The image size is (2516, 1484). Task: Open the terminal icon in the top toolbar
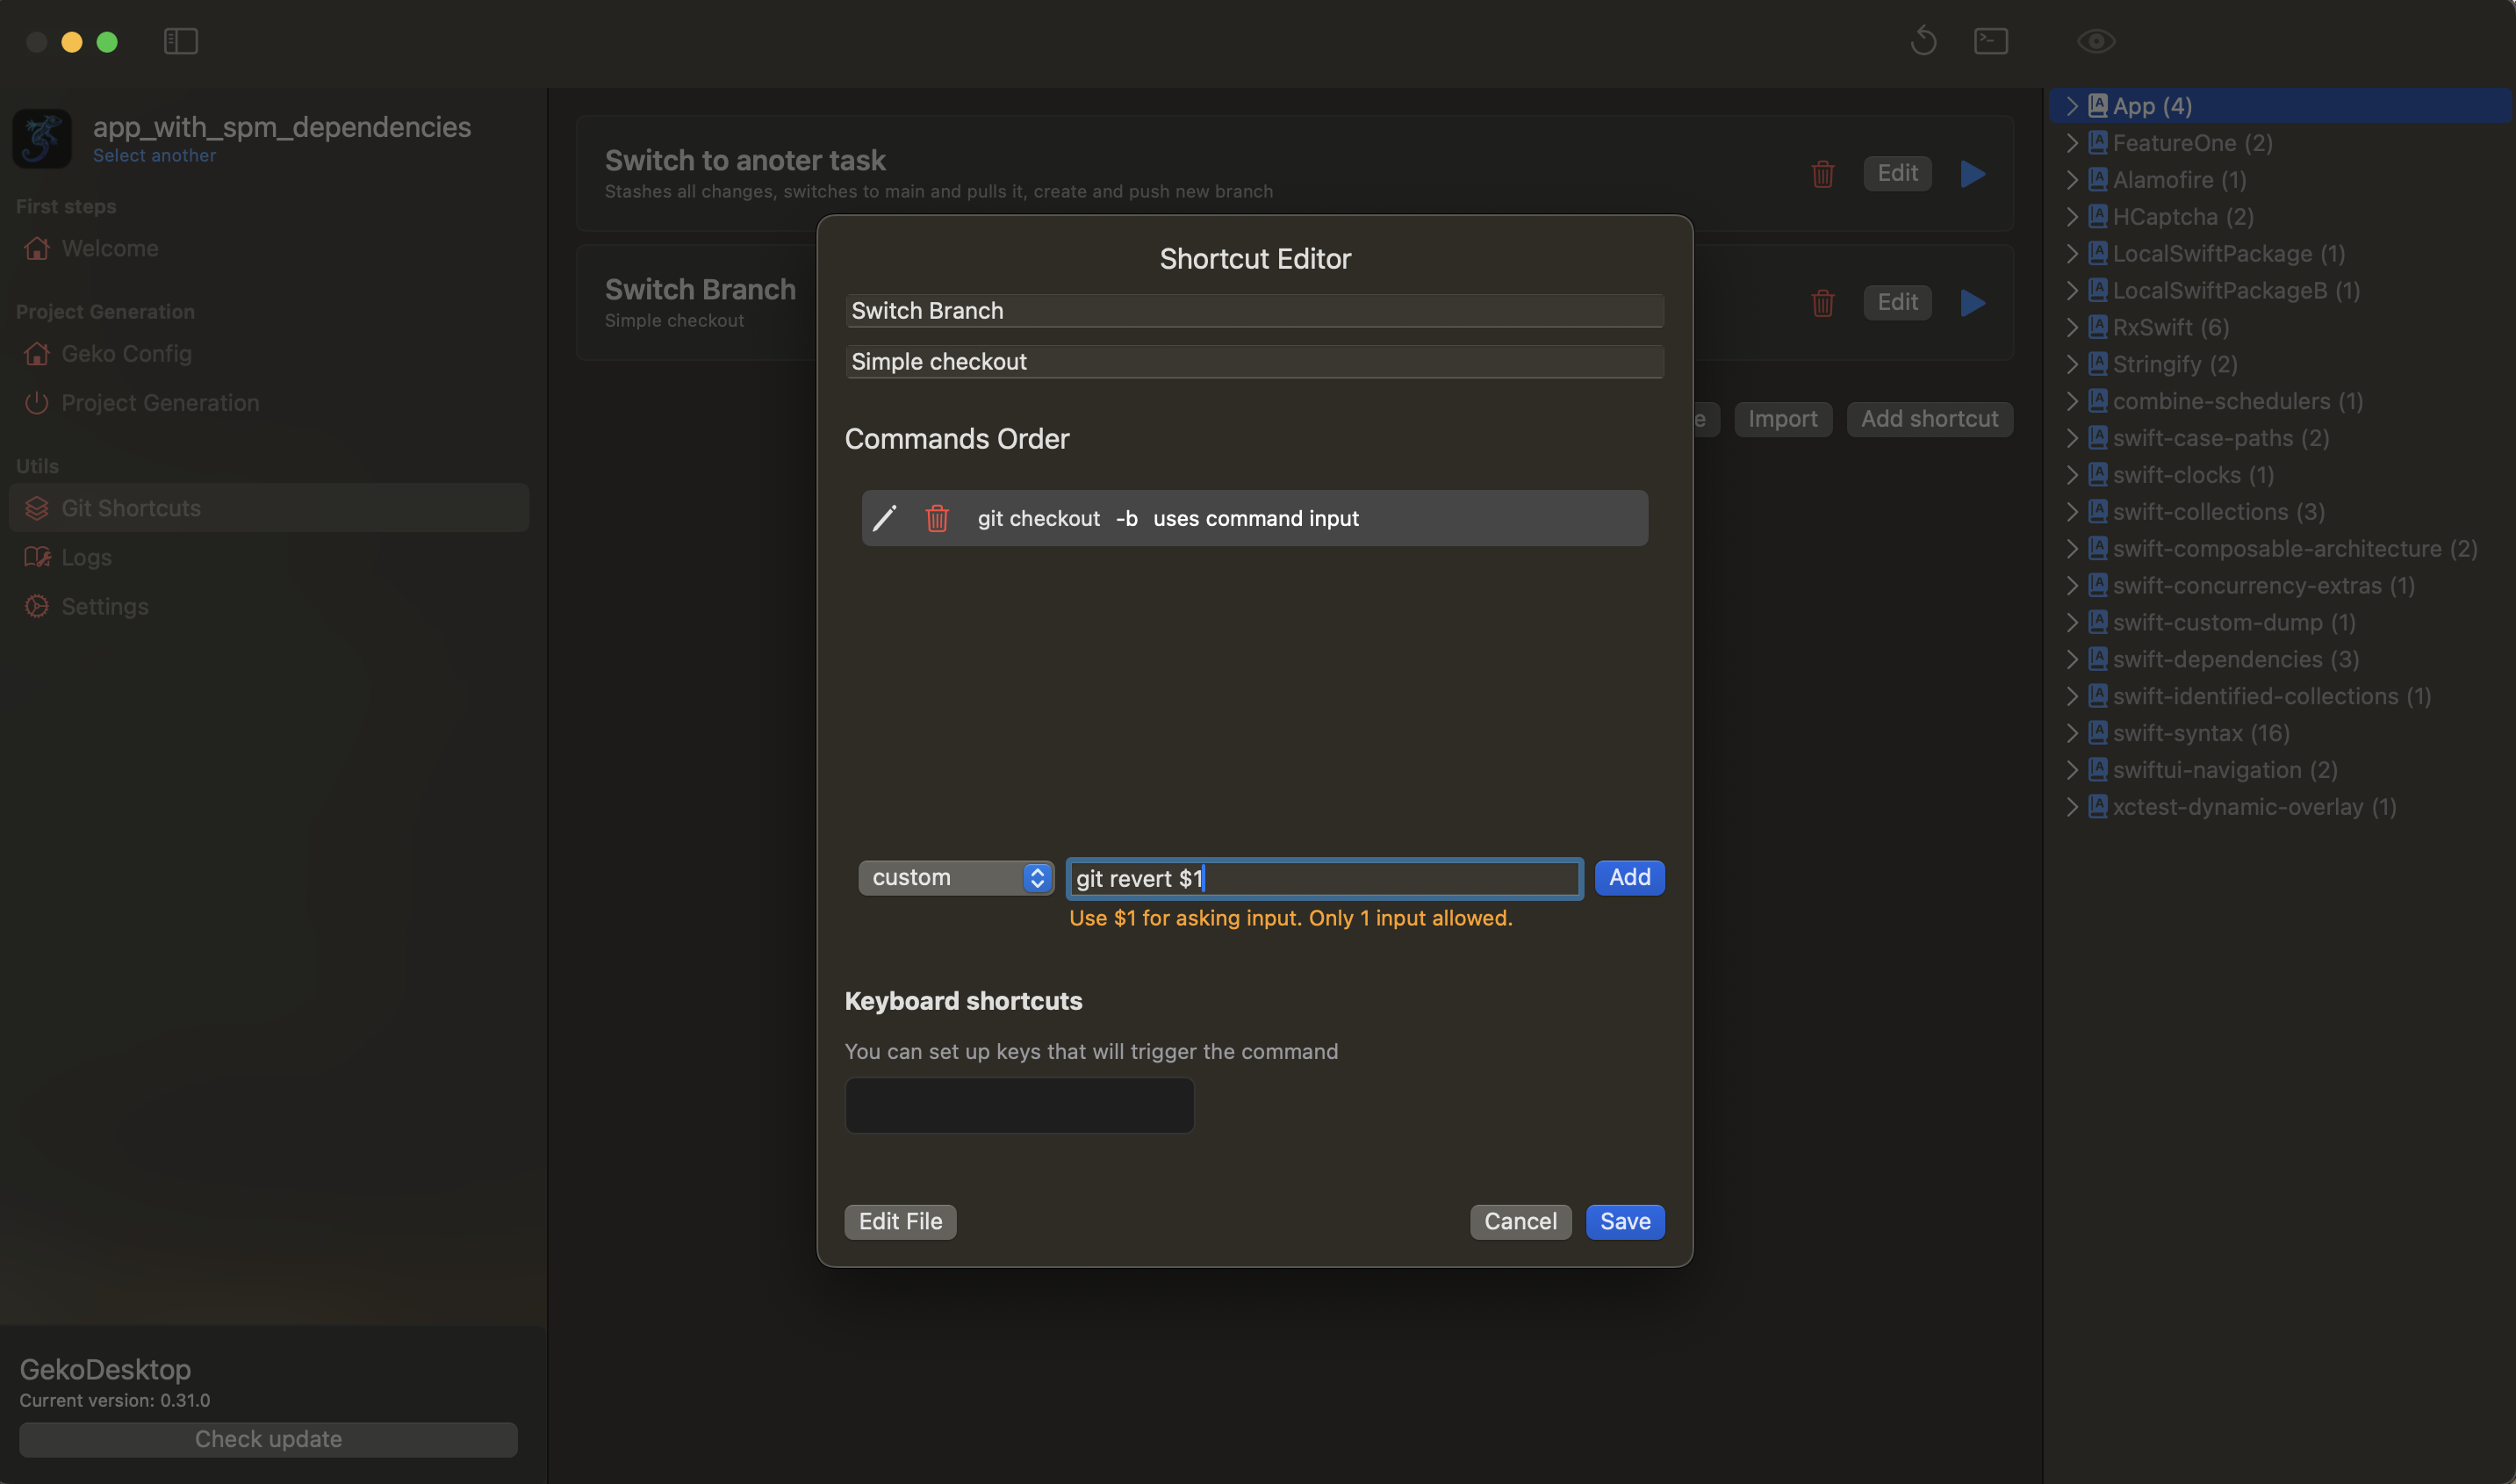tap(1990, 41)
